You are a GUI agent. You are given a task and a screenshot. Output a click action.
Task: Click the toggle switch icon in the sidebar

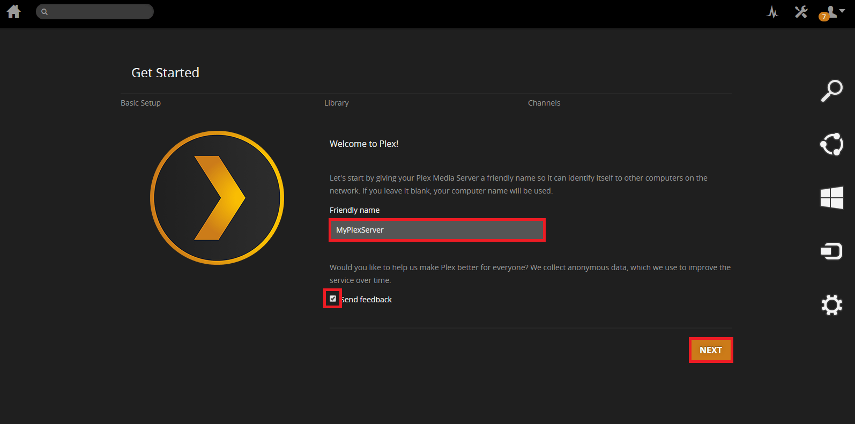click(x=831, y=251)
